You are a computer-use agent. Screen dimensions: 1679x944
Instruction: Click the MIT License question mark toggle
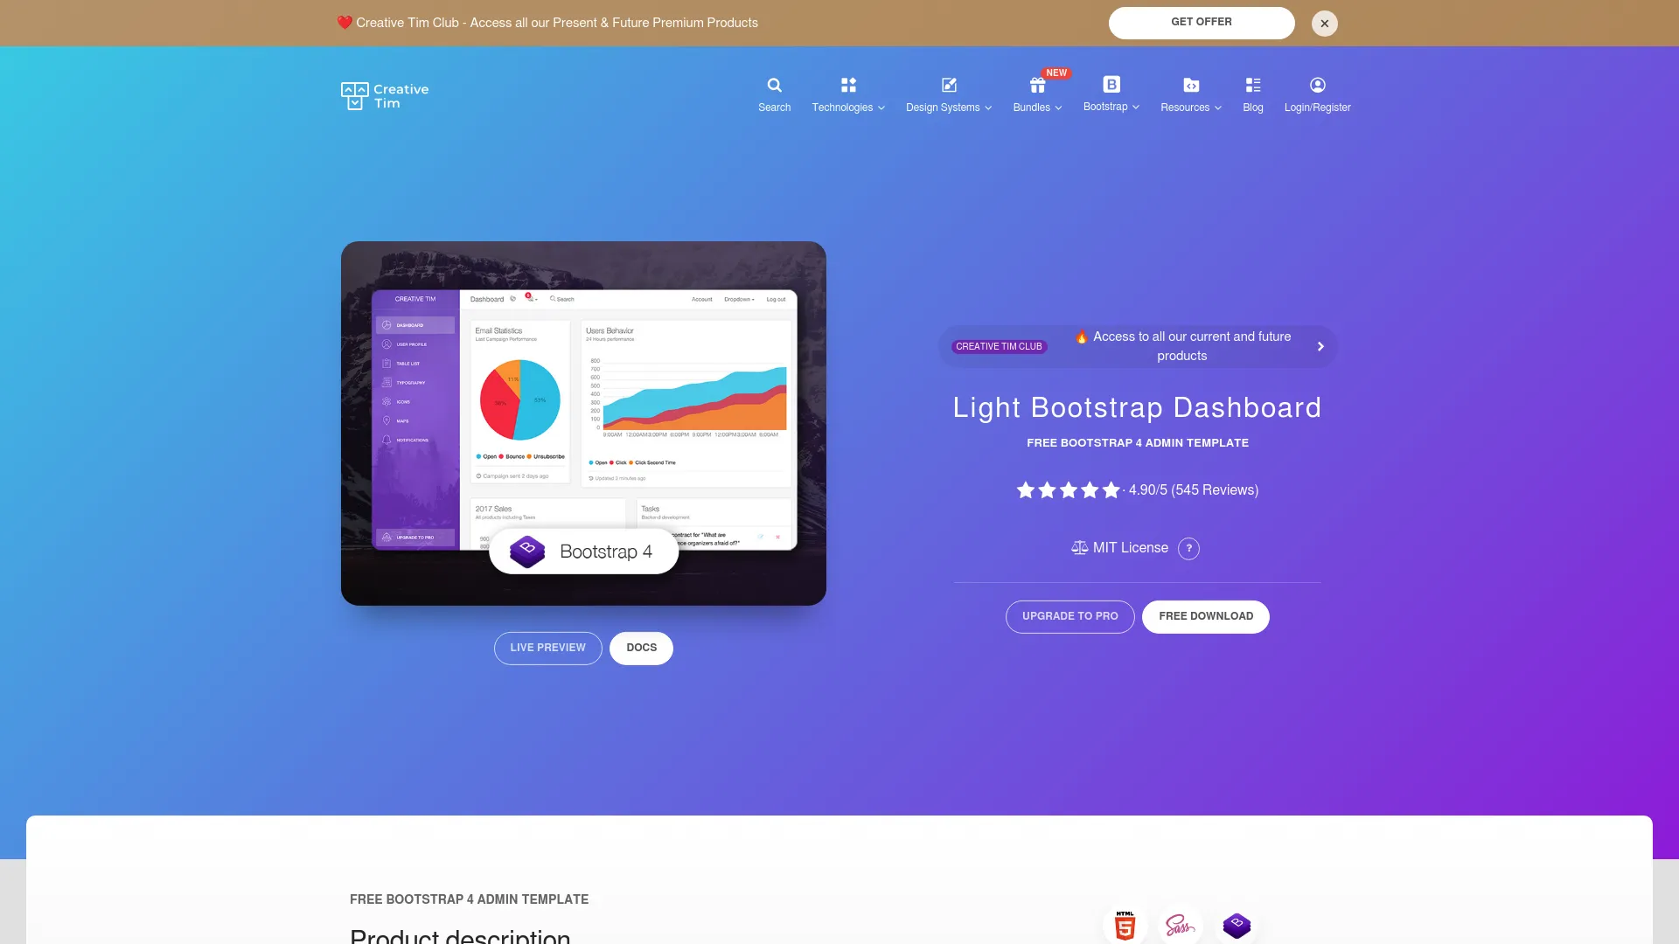click(1189, 547)
